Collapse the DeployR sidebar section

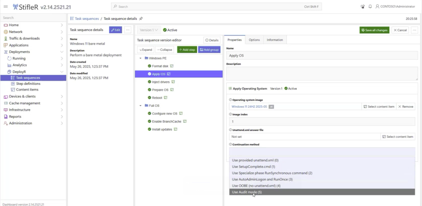[62, 72]
